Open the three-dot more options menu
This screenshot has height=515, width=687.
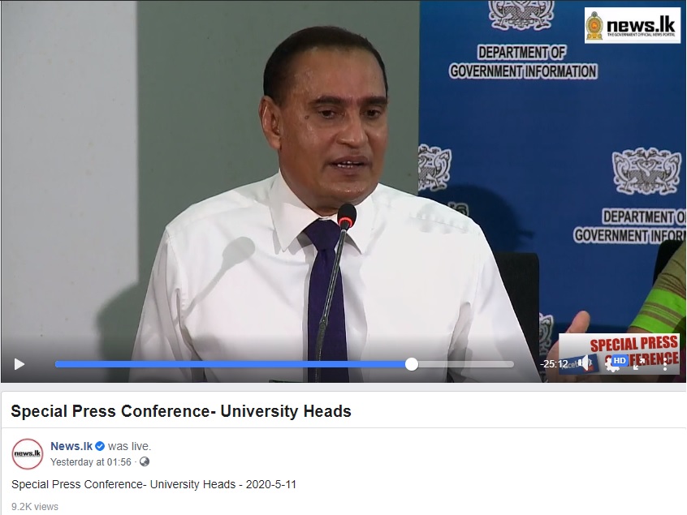click(x=665, y=363)
